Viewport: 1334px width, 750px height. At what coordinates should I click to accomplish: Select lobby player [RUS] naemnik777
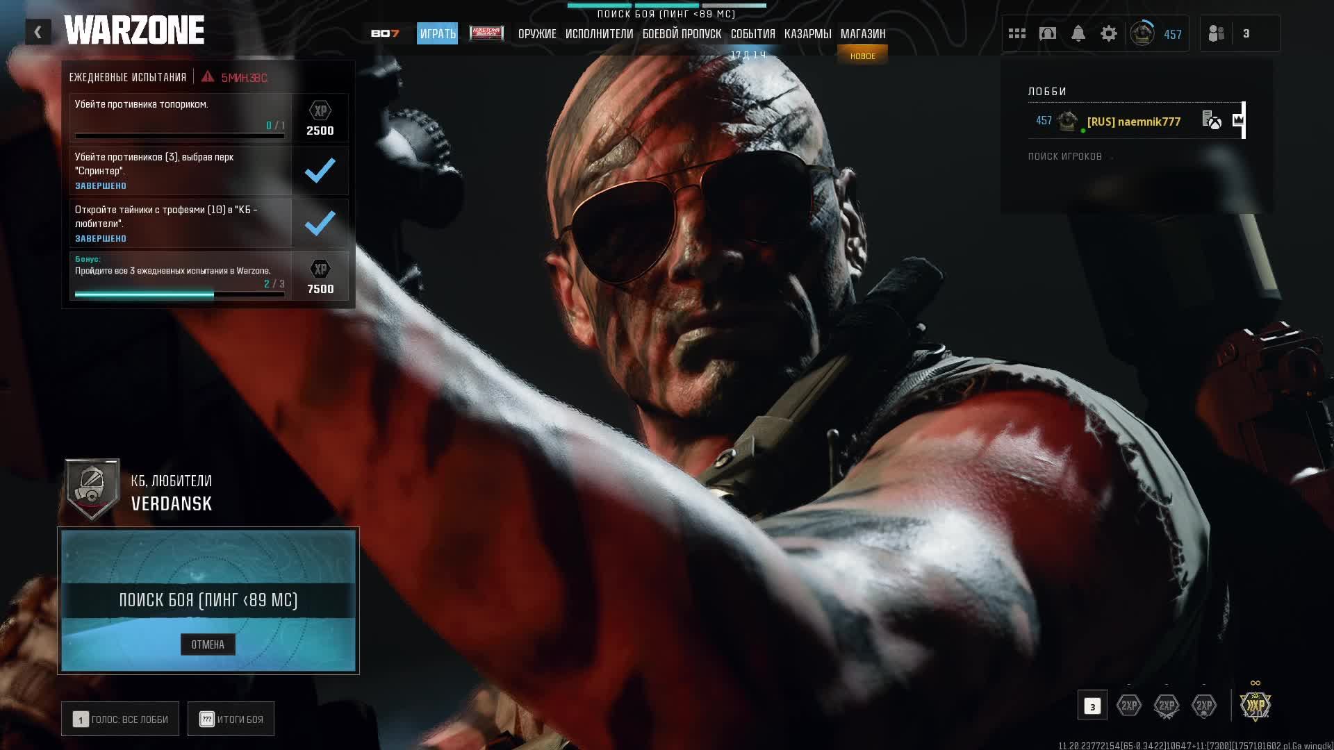pos(1136,121)
